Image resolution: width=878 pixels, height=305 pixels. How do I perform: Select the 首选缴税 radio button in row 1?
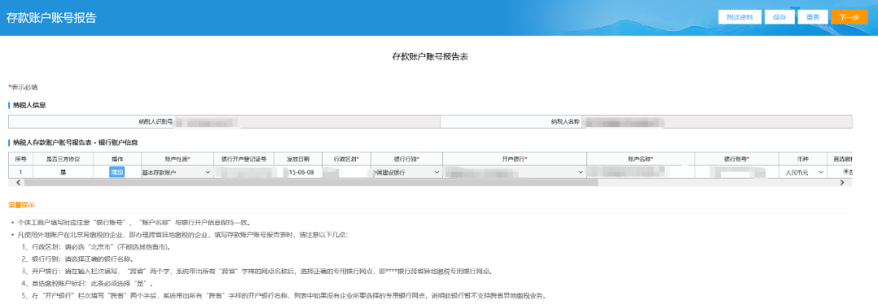pos(846,172)
